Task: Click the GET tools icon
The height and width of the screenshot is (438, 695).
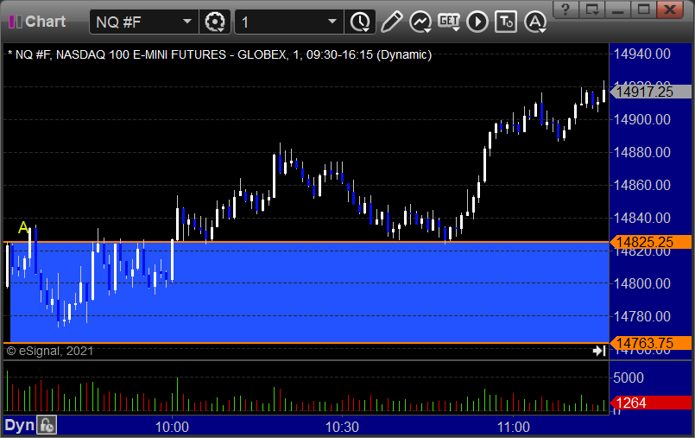Action: coord(449,22)
